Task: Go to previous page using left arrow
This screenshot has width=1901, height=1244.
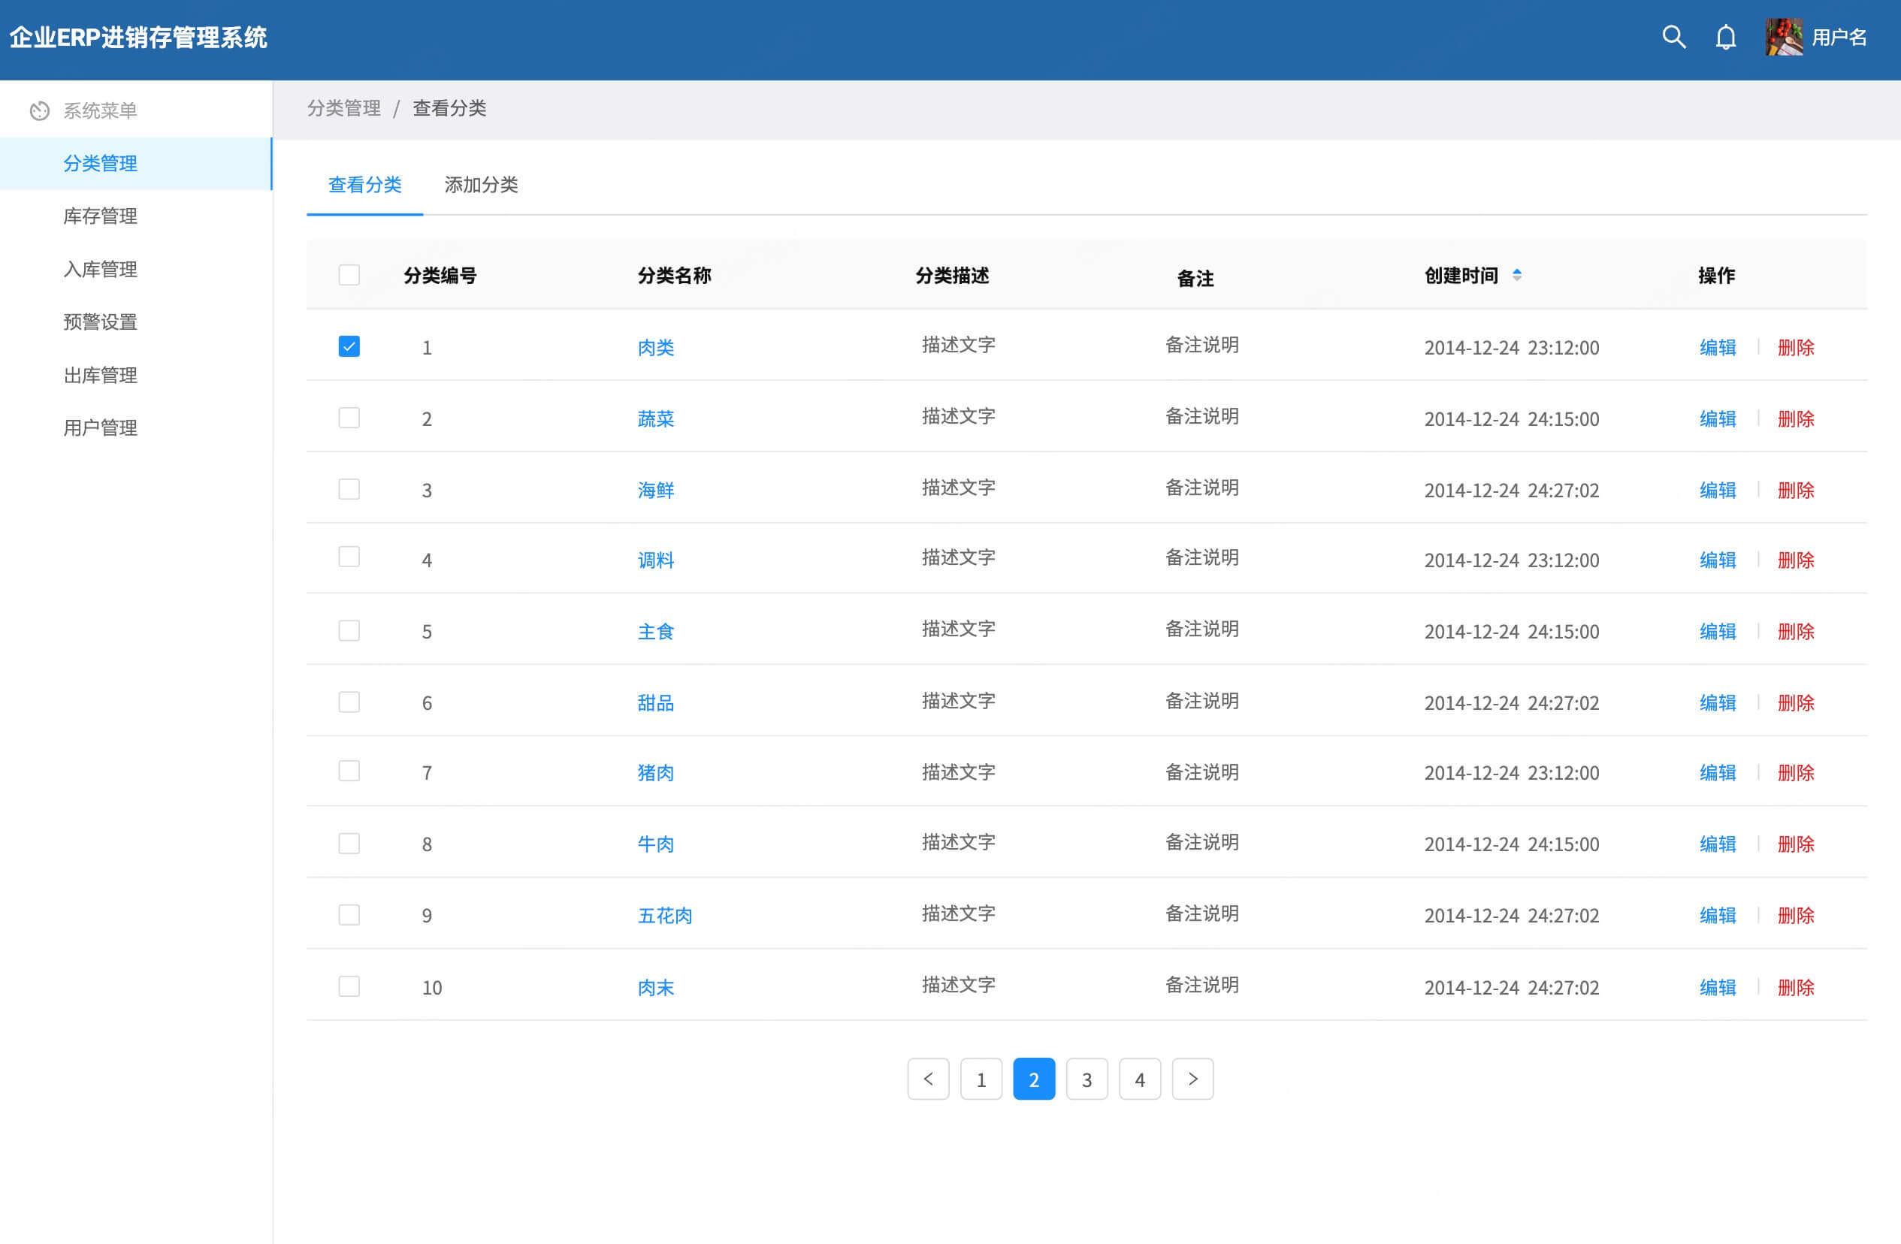Action: pos(928,1079)
